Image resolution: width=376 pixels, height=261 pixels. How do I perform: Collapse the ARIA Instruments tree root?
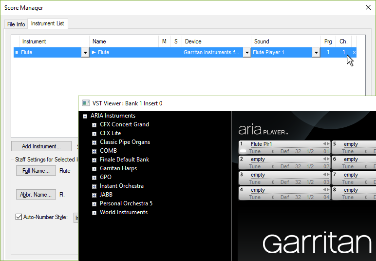click(x=85, y=116)
